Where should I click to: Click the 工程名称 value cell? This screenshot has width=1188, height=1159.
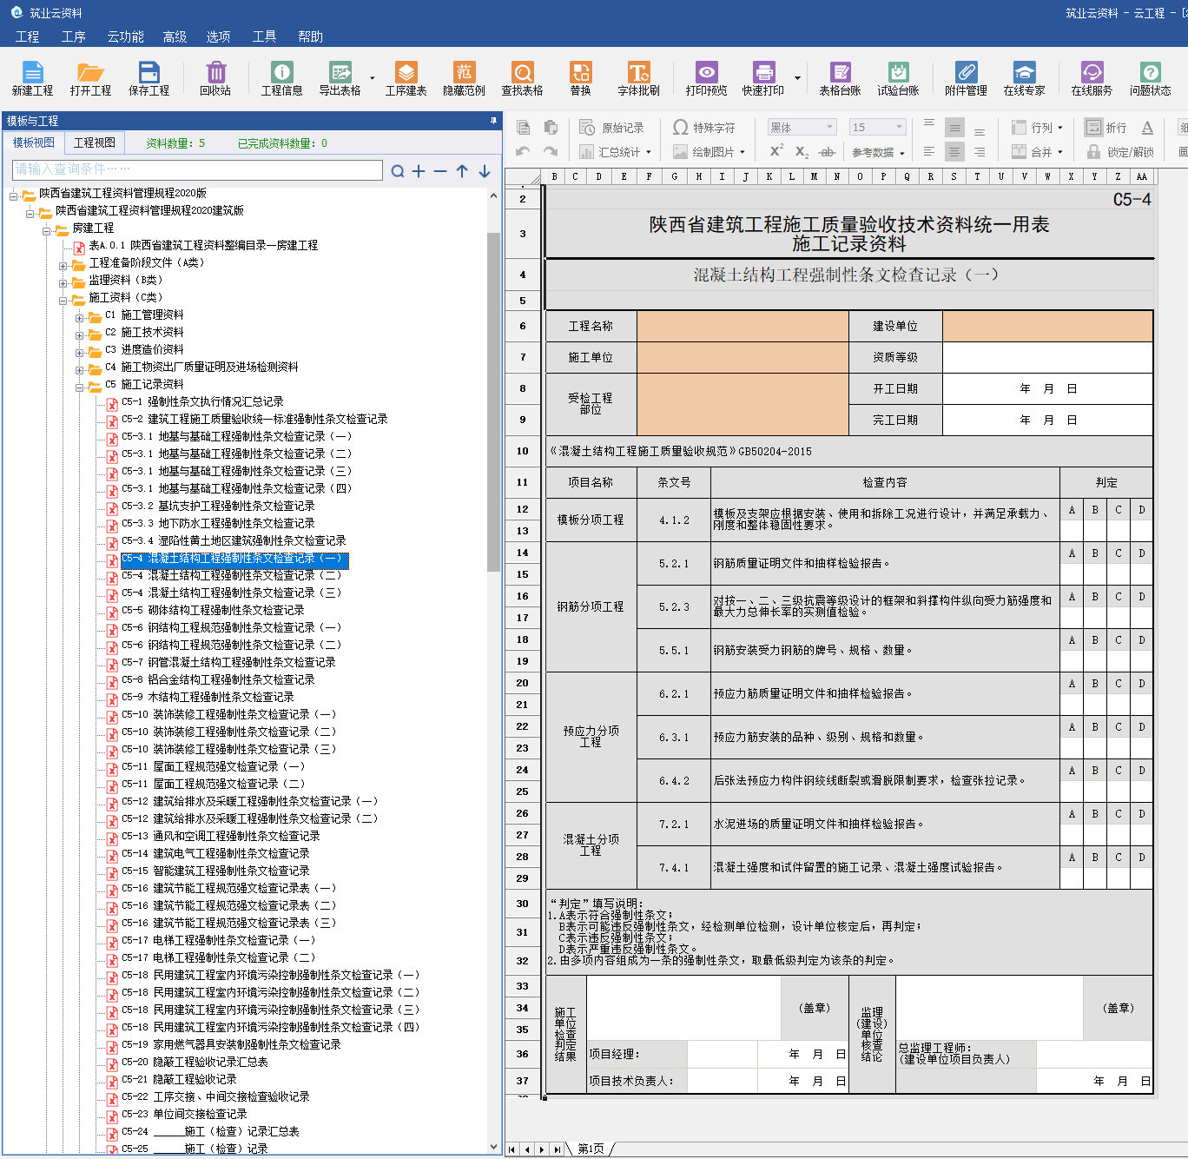coord(742,326)
